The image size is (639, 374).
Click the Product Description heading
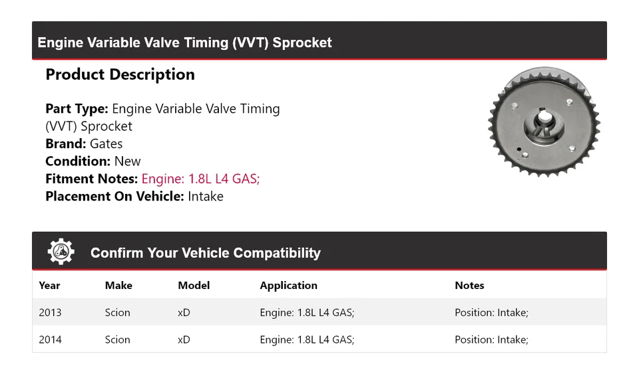click(120, 74)
